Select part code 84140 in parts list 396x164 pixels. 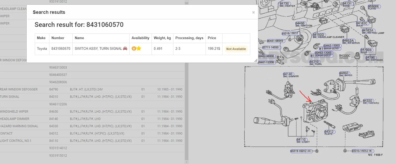point(54,119)
